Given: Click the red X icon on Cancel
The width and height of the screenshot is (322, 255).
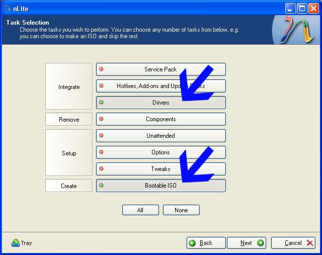Looking at the screenshot, I should pyautogui.click(x=310, y=243).
